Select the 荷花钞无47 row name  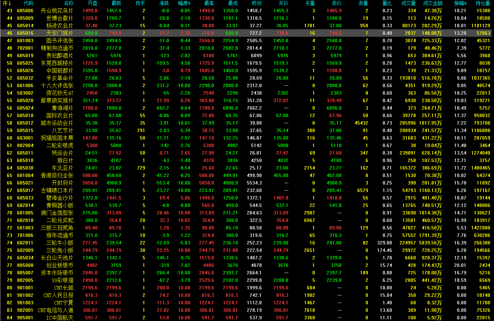(x=60, y=93)
